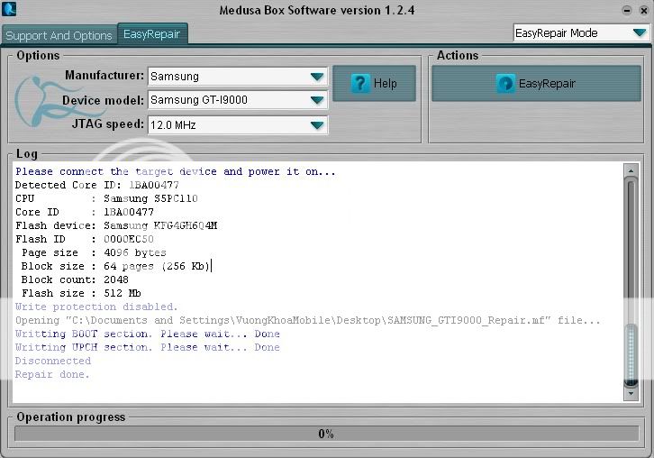This screenshot has height=458, width=654.
Task: Open the Device model GT-I9000 dropdown
Action: click(x=238, y=100)
